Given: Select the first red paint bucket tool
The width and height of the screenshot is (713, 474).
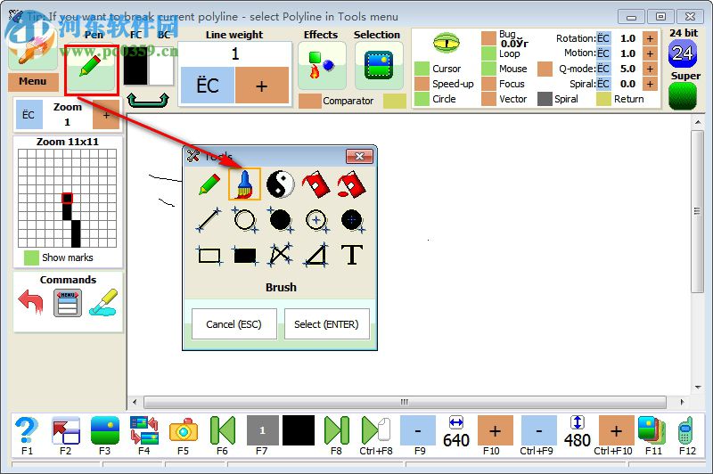Looking at the screenshot, I should click(316, 184).
